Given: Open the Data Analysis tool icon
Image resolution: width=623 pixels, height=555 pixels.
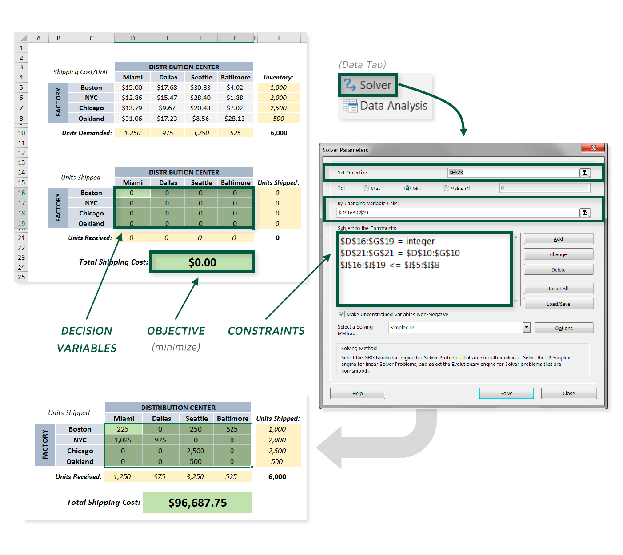Looking at the screenshot, I should (x=350, y=106).
